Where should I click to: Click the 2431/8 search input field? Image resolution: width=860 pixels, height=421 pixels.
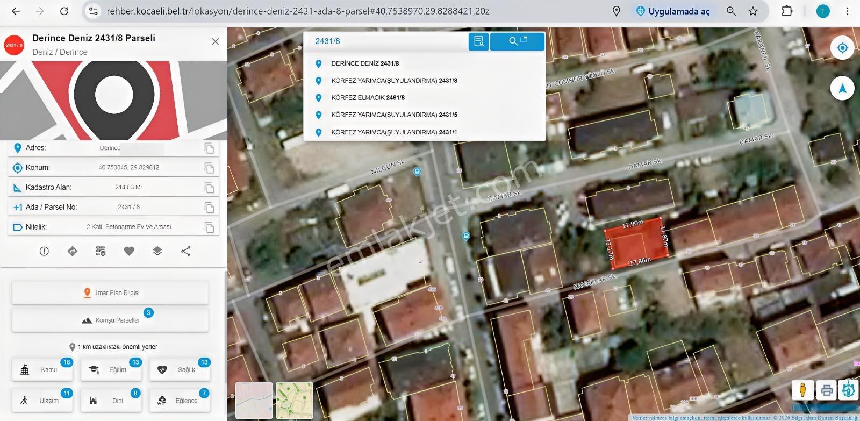pyautogui.click(x=386, y=41)
